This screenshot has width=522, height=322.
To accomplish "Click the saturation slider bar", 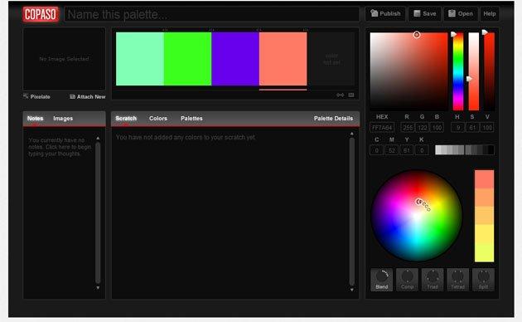I will [473, 71].
